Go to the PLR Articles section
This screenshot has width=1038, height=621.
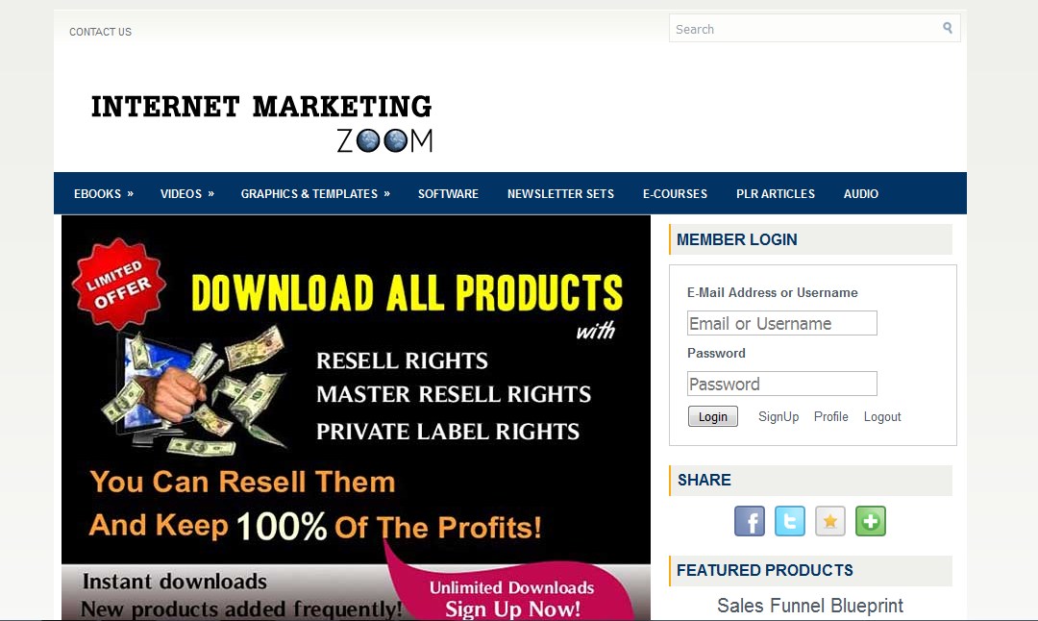776,194
